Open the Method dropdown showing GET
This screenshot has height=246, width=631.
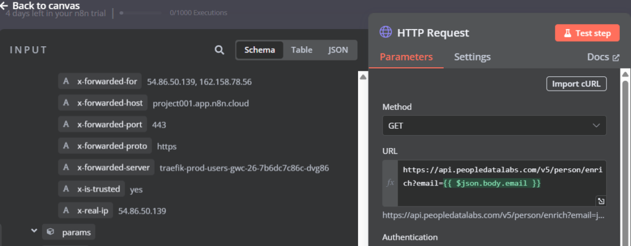point(494,126)
